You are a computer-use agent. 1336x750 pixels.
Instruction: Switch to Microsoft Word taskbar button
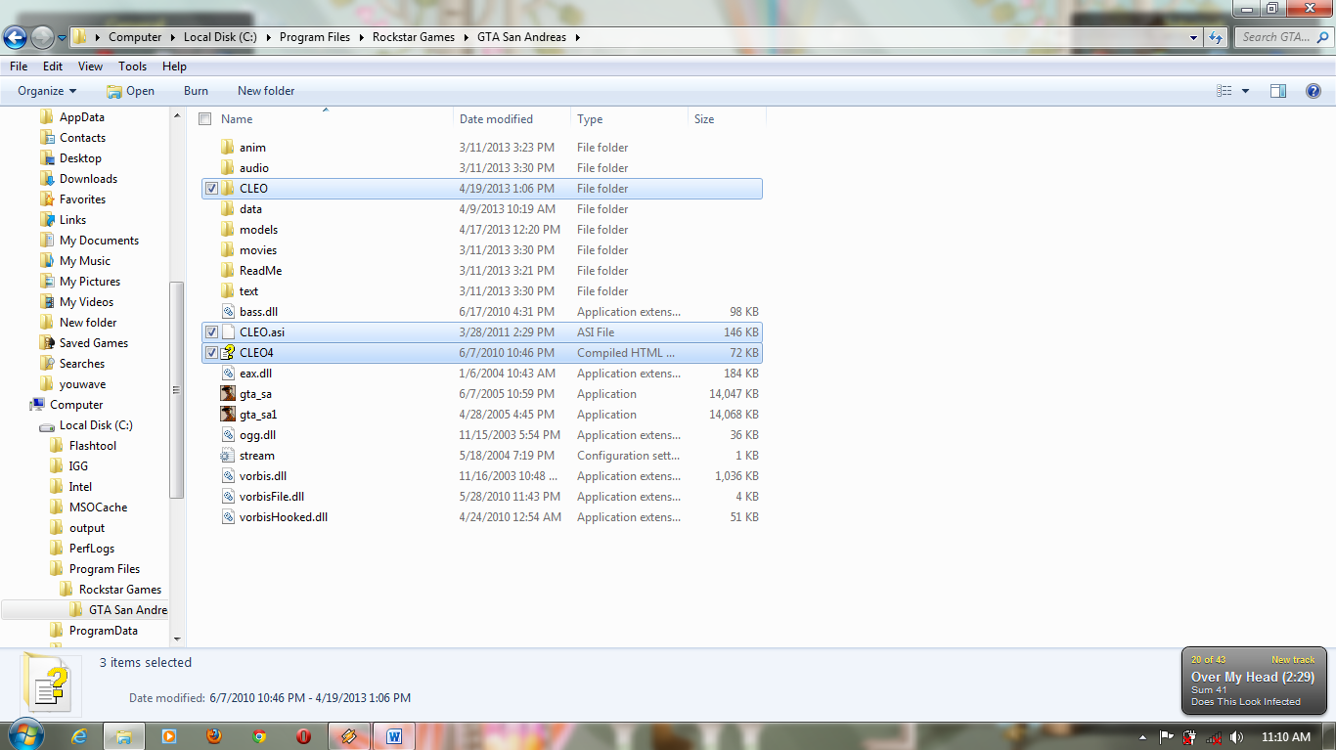[395, 736]
